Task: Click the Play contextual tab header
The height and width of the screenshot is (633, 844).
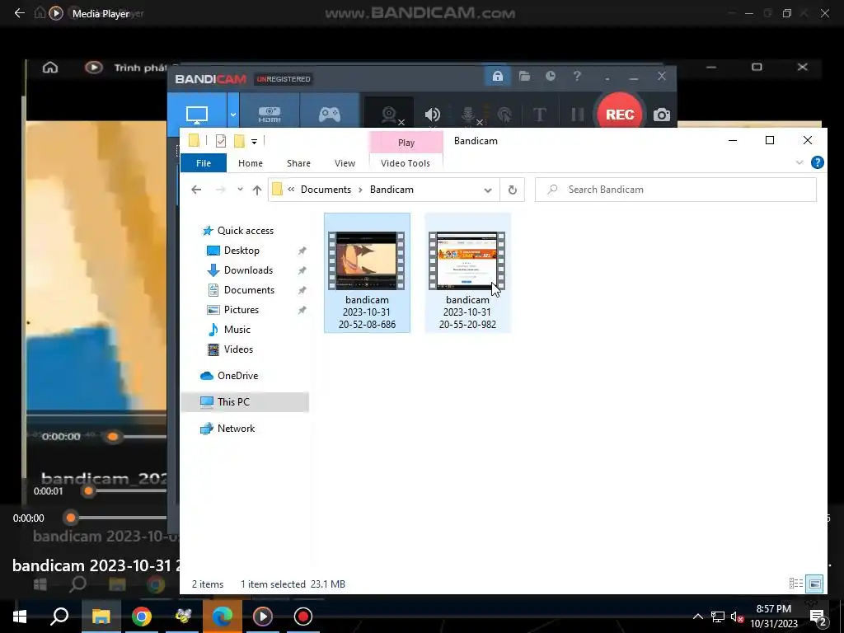Action: click(x=406, y=143)
